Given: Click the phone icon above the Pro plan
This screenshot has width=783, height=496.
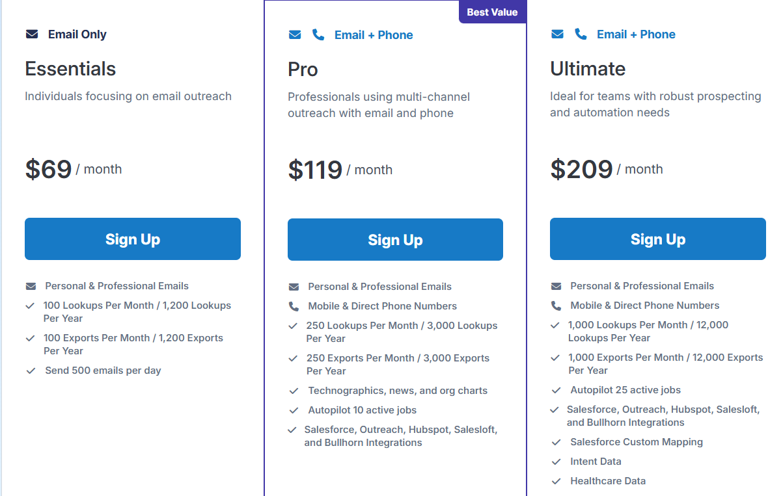Looking at the screenshot, I should [x=318, y=34].
